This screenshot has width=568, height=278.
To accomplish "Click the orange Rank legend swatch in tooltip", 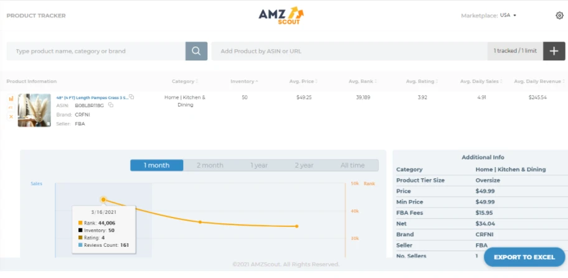I will pos(80,223).
